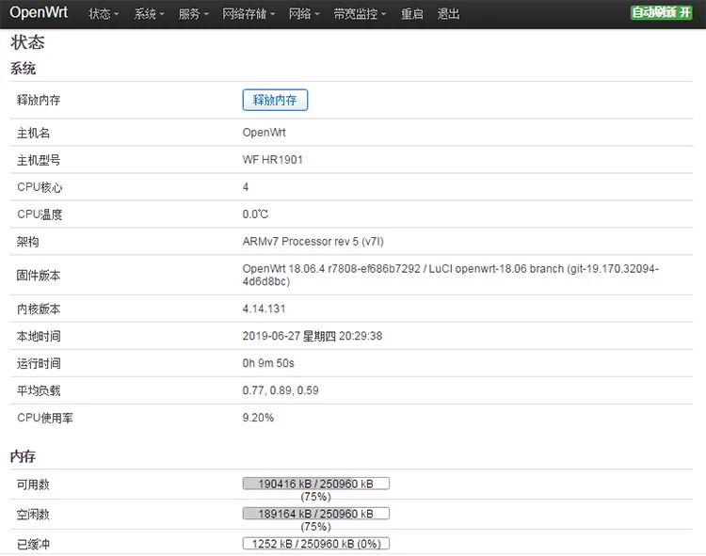Click the 平均负载 row label
This screenshot has height=556, width=706.
coord(39,391)
